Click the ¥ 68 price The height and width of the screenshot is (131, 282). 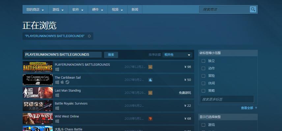tap(187, 119)
